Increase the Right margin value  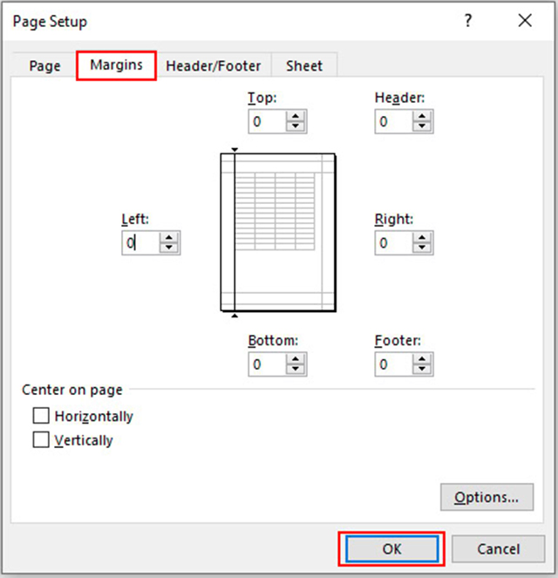pyautogui.click(x=422, y=238)
